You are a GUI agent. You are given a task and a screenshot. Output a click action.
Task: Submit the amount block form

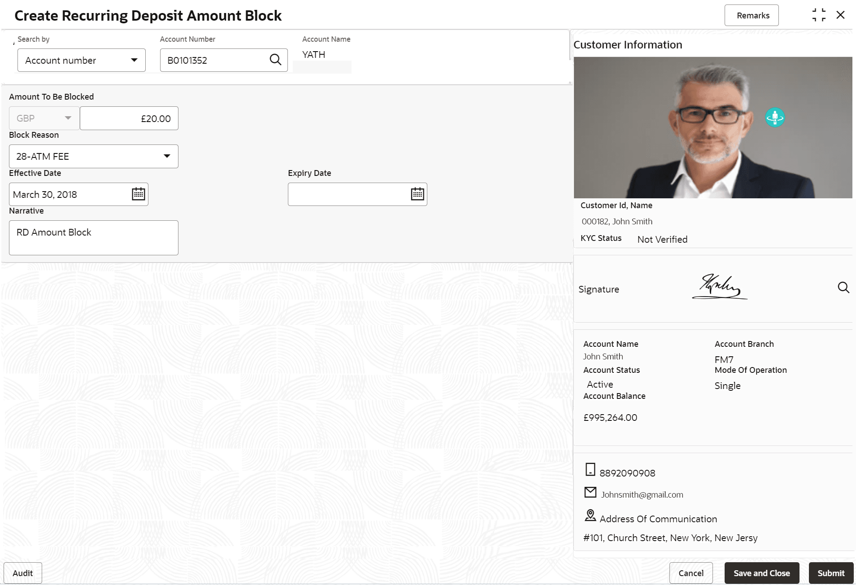[x=831, y=573]
